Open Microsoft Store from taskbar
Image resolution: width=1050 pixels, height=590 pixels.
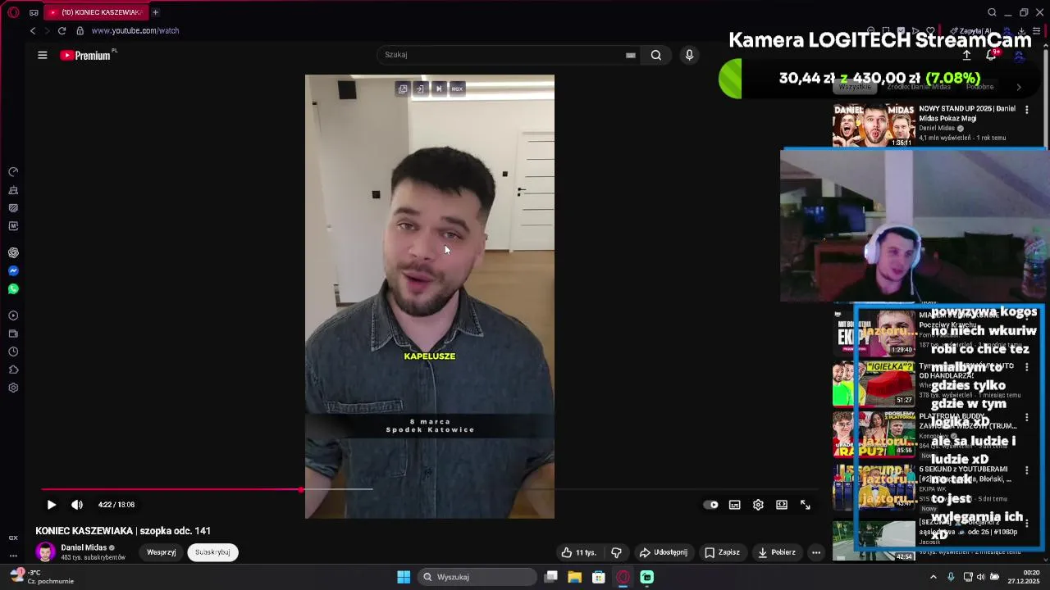point(599,577)
